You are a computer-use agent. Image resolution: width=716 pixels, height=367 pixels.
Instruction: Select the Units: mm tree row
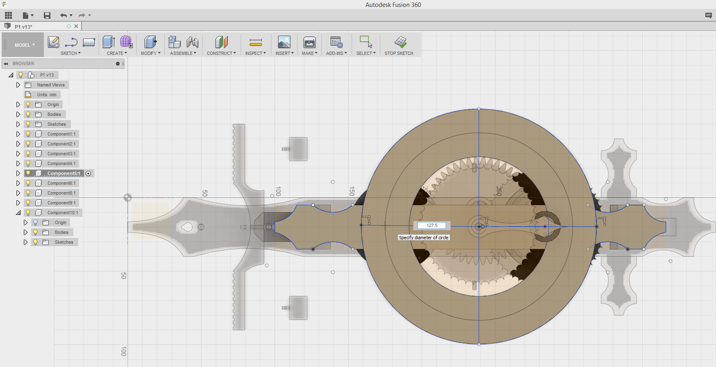point(42,95)
